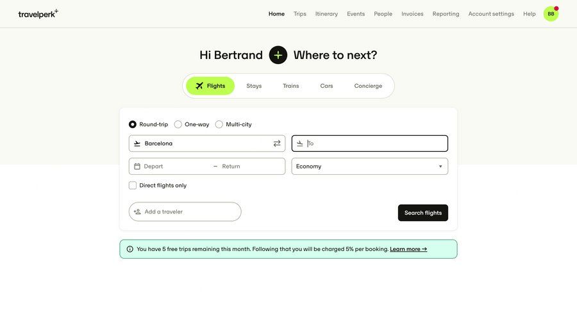Click the add traveler person icon
Viewport: 577px width, 310px height.
137,212
